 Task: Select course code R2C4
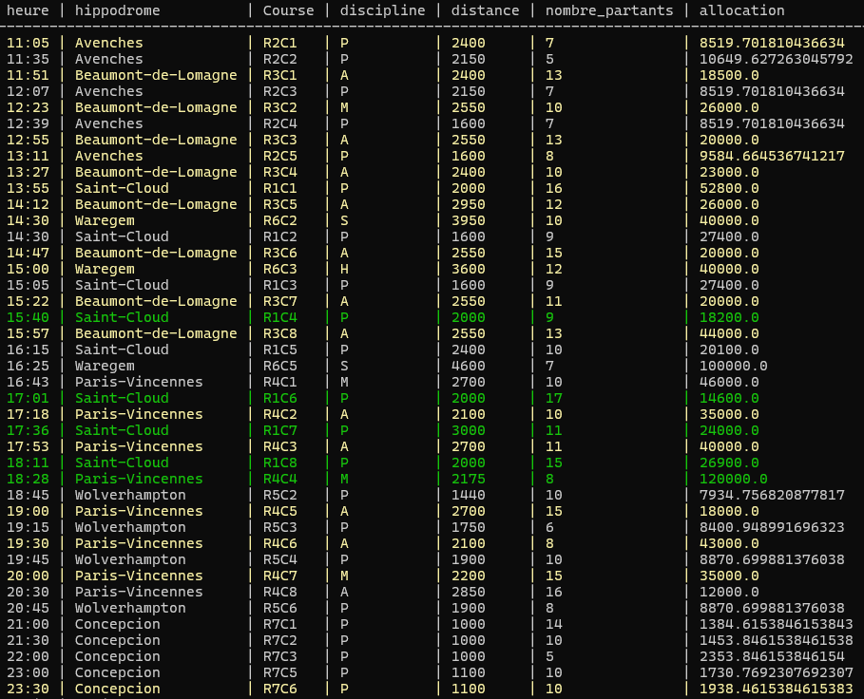279,123
